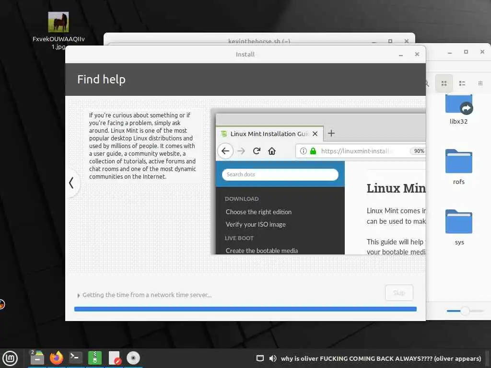
Task: Minimize the file manager window
Action: click(x=450, y=52)
